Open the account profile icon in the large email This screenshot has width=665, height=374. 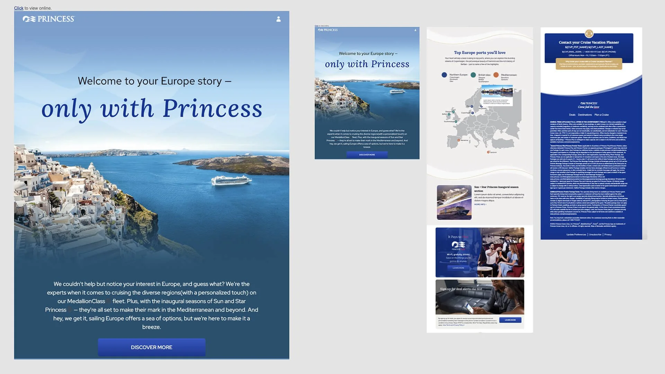click(x=278, y=19)
